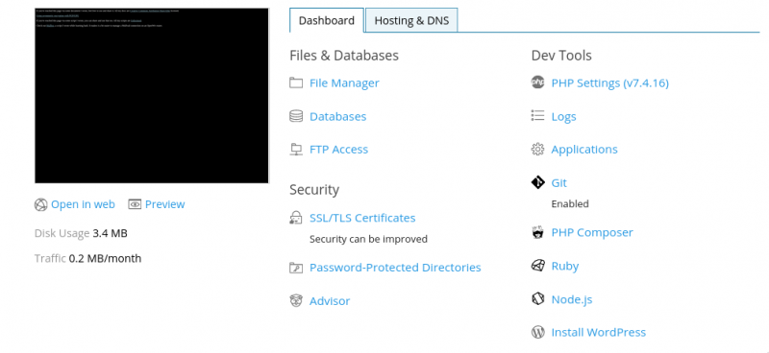Click the FTP Access computer icon
This screenshot has height=353, width=769.
296,150
